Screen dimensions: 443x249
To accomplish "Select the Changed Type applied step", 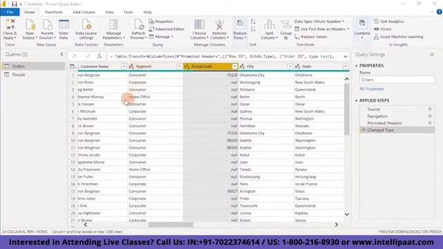I will (x=397, y=130).
